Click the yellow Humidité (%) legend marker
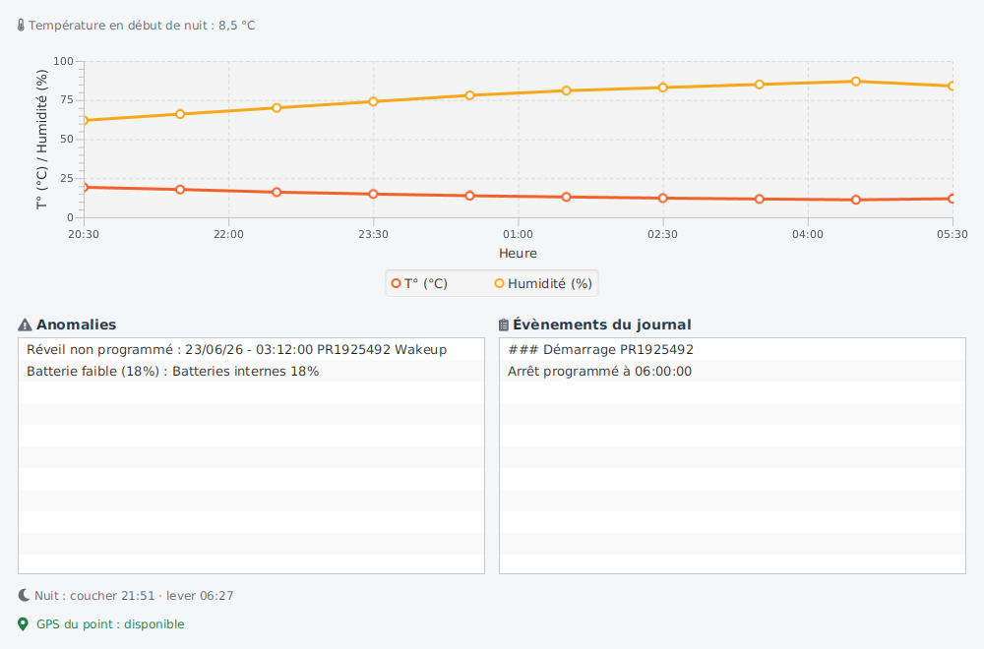 point(500,283)
